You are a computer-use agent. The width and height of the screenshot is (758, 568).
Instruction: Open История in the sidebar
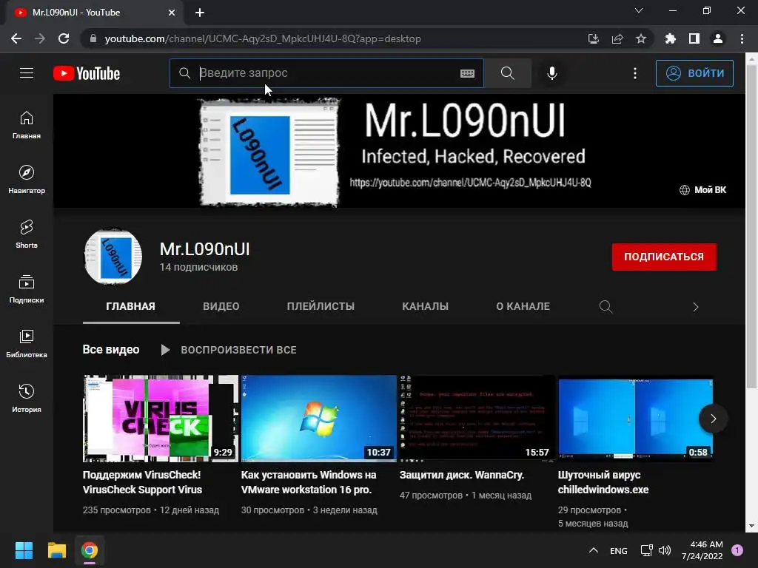pos(27,399)
